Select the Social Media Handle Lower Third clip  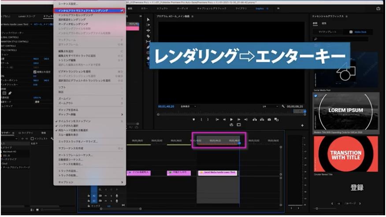(x=218, y=173)
